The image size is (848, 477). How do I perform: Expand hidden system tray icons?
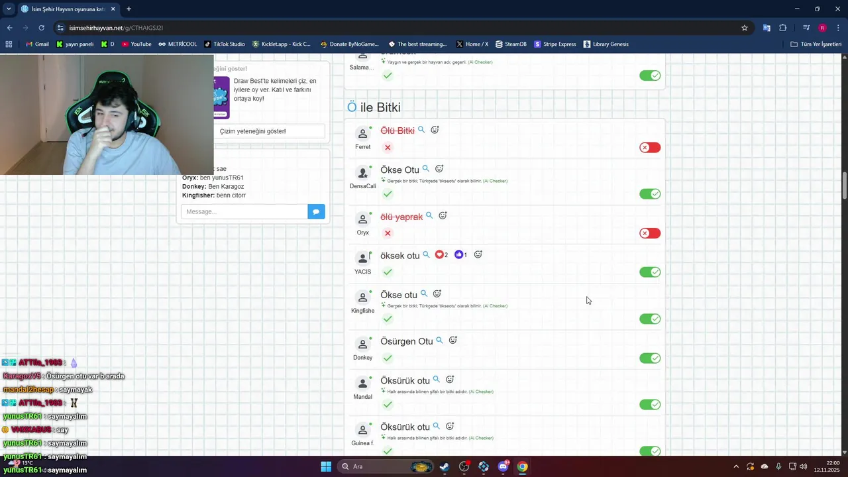click(735, 466)
